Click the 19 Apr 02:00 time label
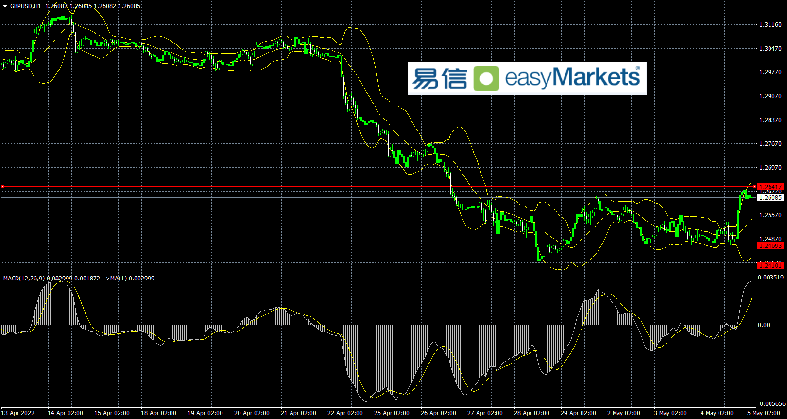This screenshot has height=419, width=787. click(x=205, y=413)
